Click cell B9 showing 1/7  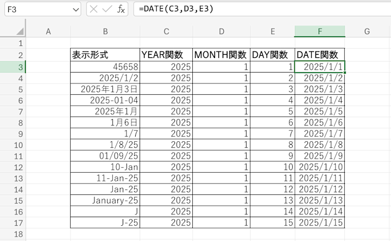coord(105,134)
